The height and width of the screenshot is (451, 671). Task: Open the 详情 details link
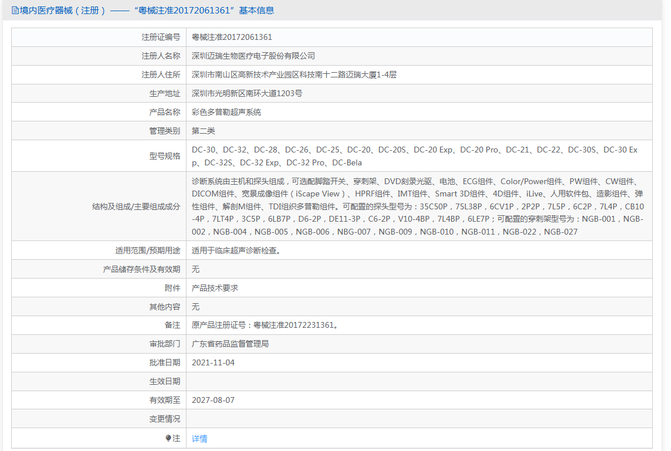(199, 439)
